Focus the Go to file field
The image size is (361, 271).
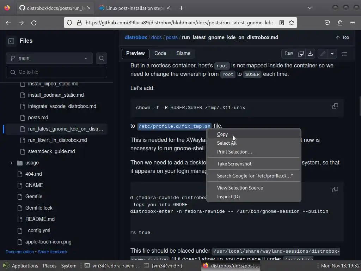click(x=56, y=72)
